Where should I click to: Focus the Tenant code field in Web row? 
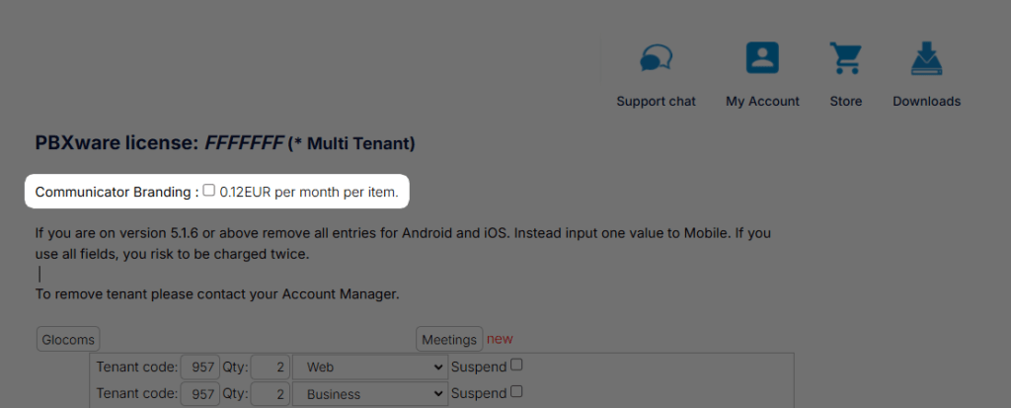click(200, 367)
